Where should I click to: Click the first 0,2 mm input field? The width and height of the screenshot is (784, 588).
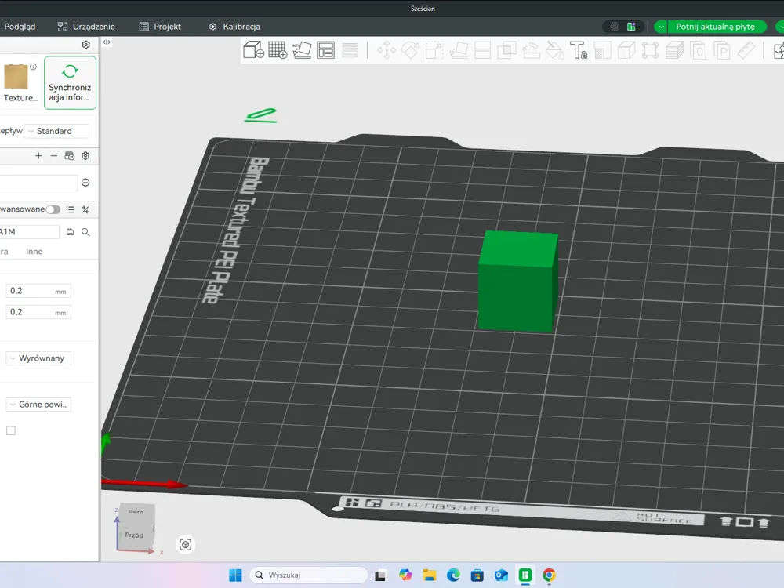38,291
